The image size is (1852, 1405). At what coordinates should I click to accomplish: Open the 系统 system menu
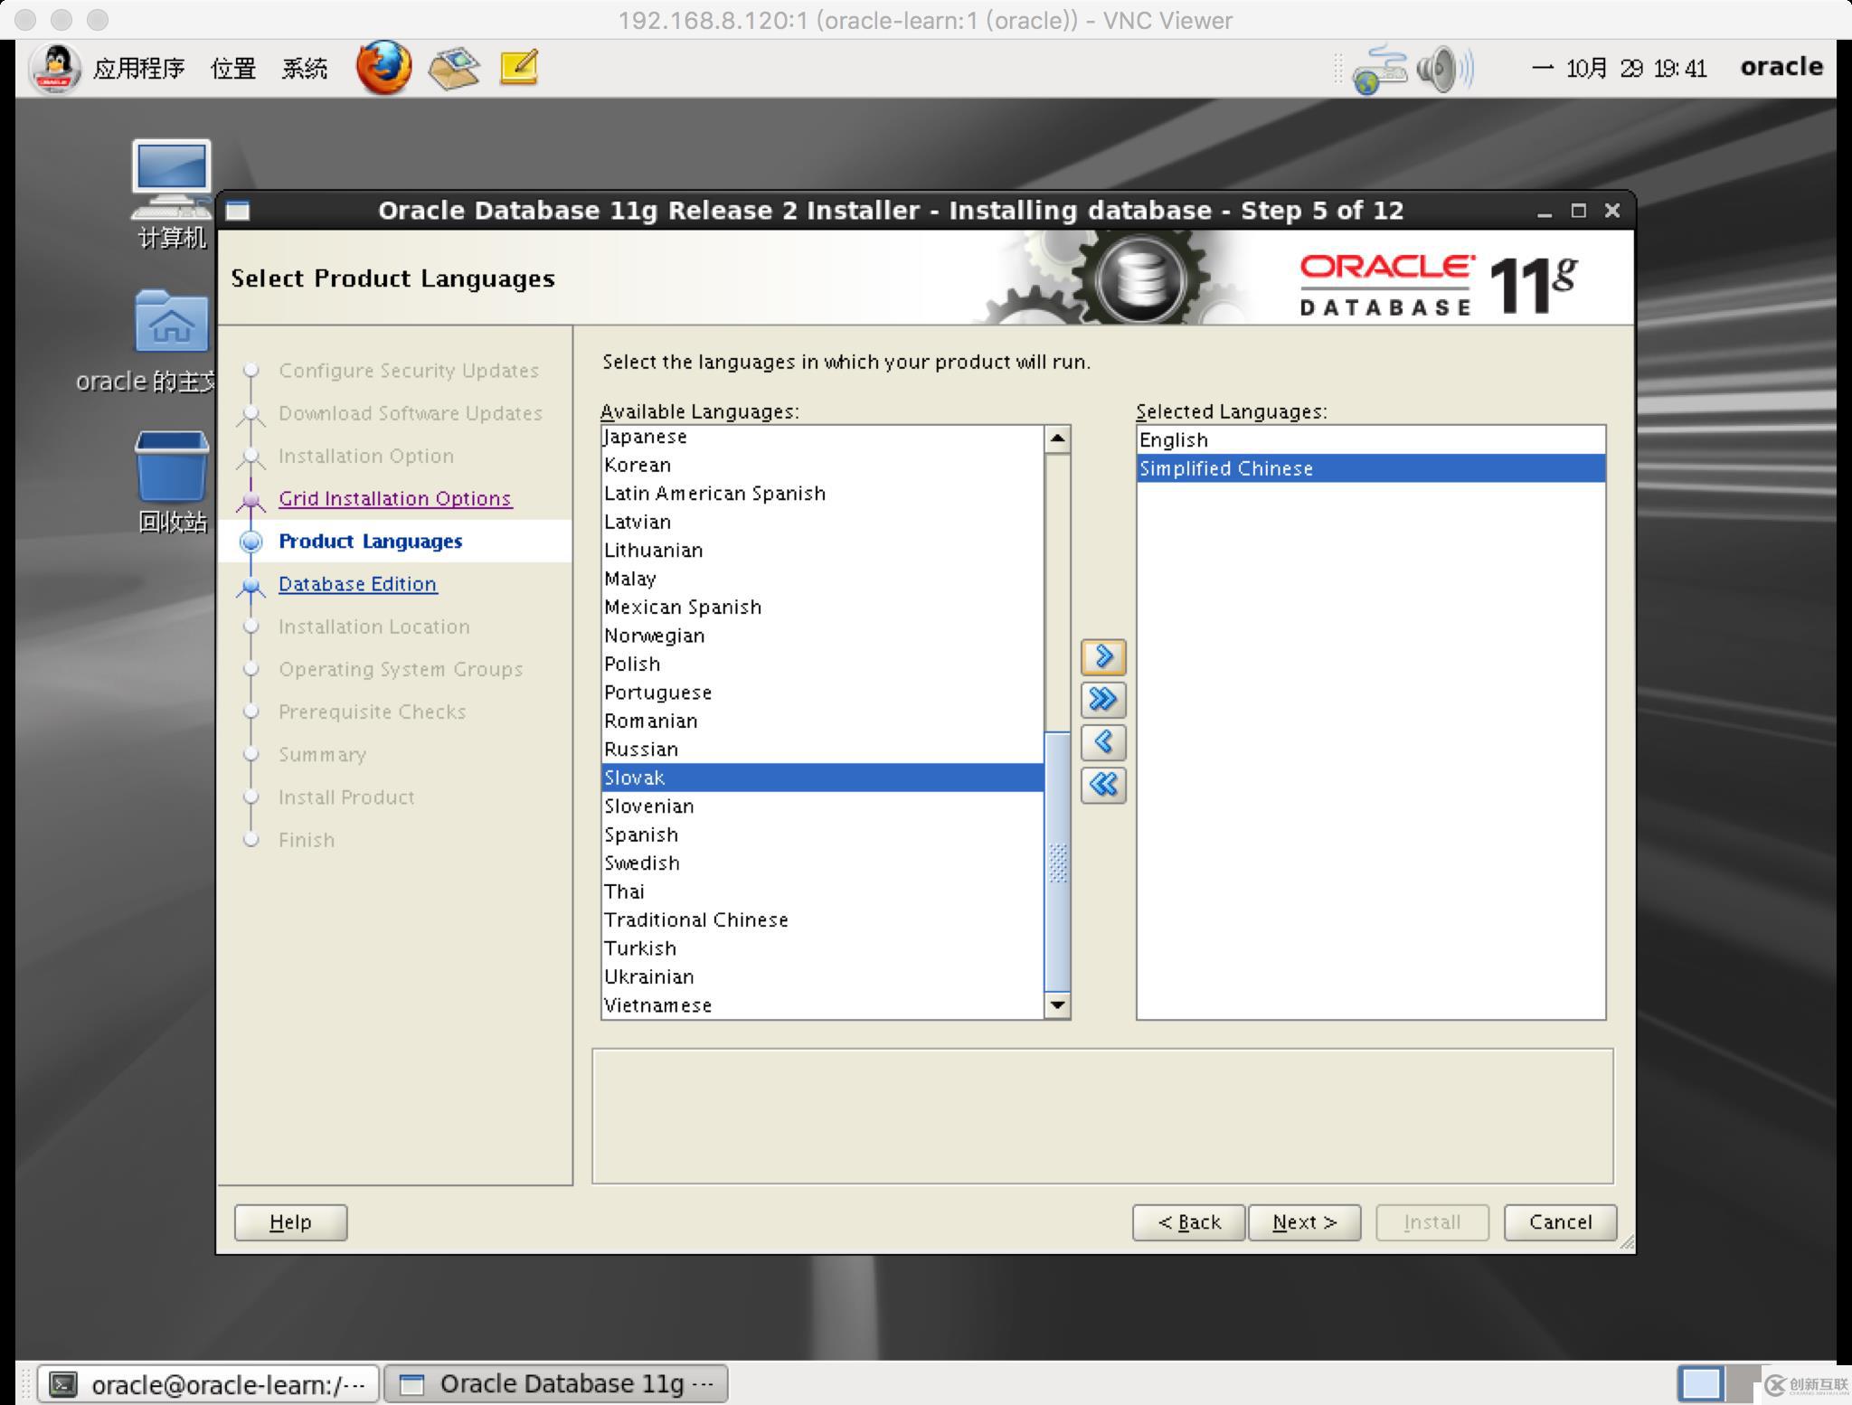(308, 68)
